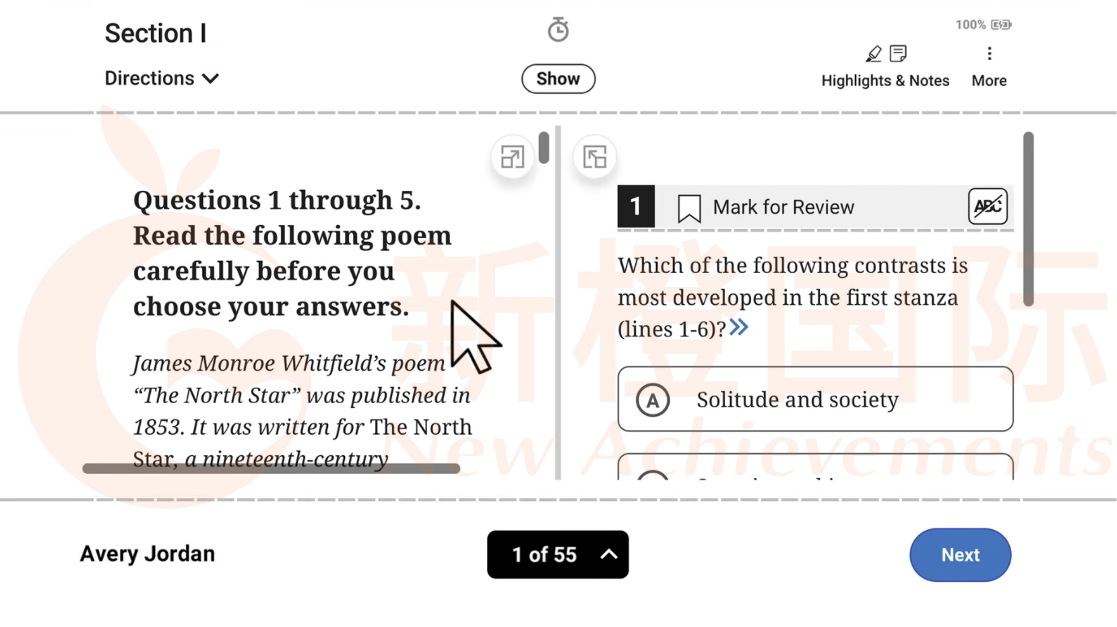Click the timer icon to show time
This screenshot has height=627, width=1117.
point(558,29)
